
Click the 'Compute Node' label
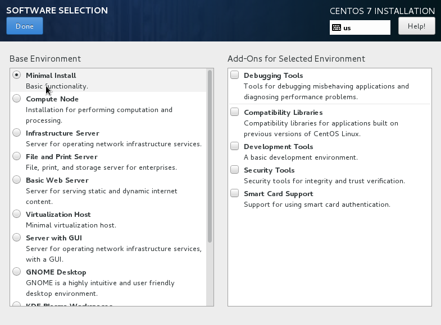pos(52,99)
